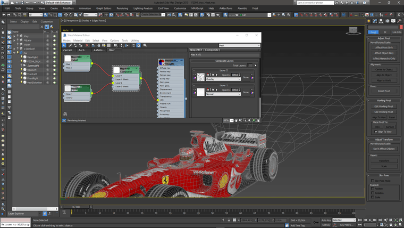Click the Layer 1 white color swatch

pyautogui.click(x=200, y=92)
